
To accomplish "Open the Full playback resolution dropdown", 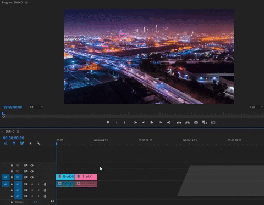I will pos(256,107).
